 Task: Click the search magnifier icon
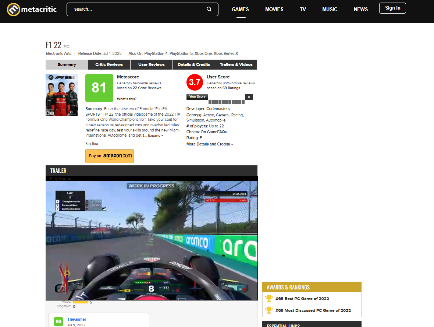tap(209, 9)
